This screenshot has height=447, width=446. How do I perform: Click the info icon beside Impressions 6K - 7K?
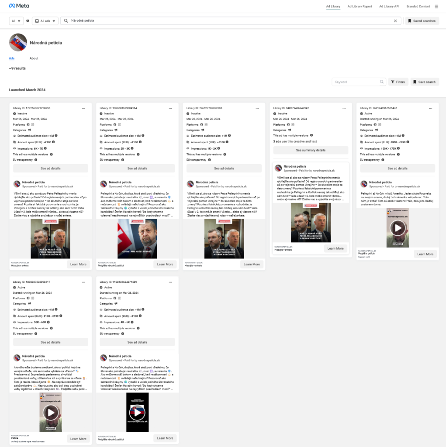45,148
